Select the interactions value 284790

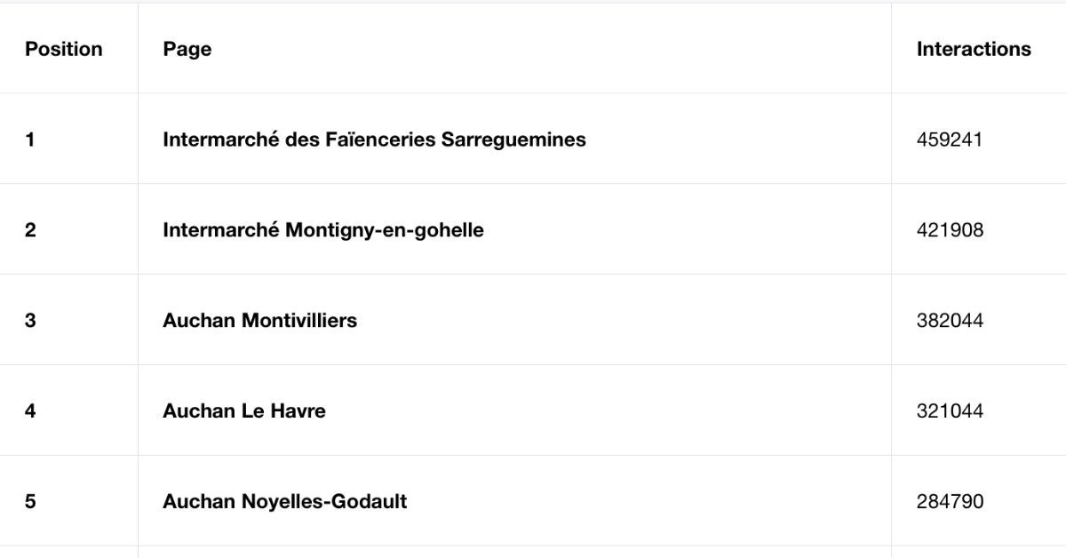tap(951, 502)
